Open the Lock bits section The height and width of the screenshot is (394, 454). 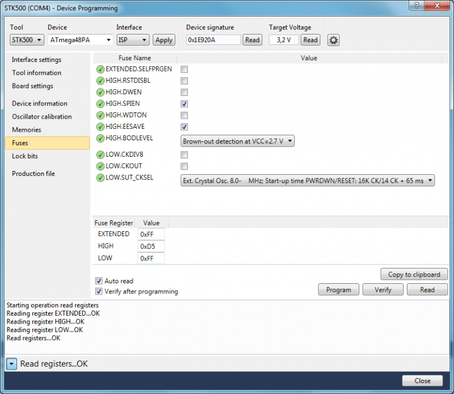[x=25, y=156]
